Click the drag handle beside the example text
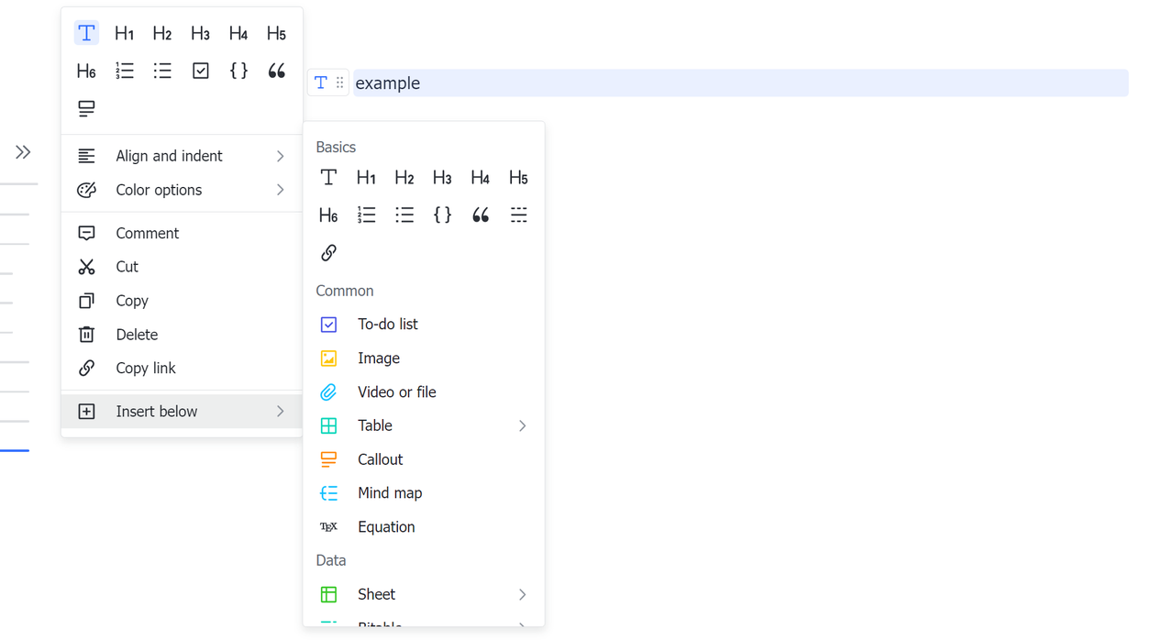 click(x=339, y=83)
